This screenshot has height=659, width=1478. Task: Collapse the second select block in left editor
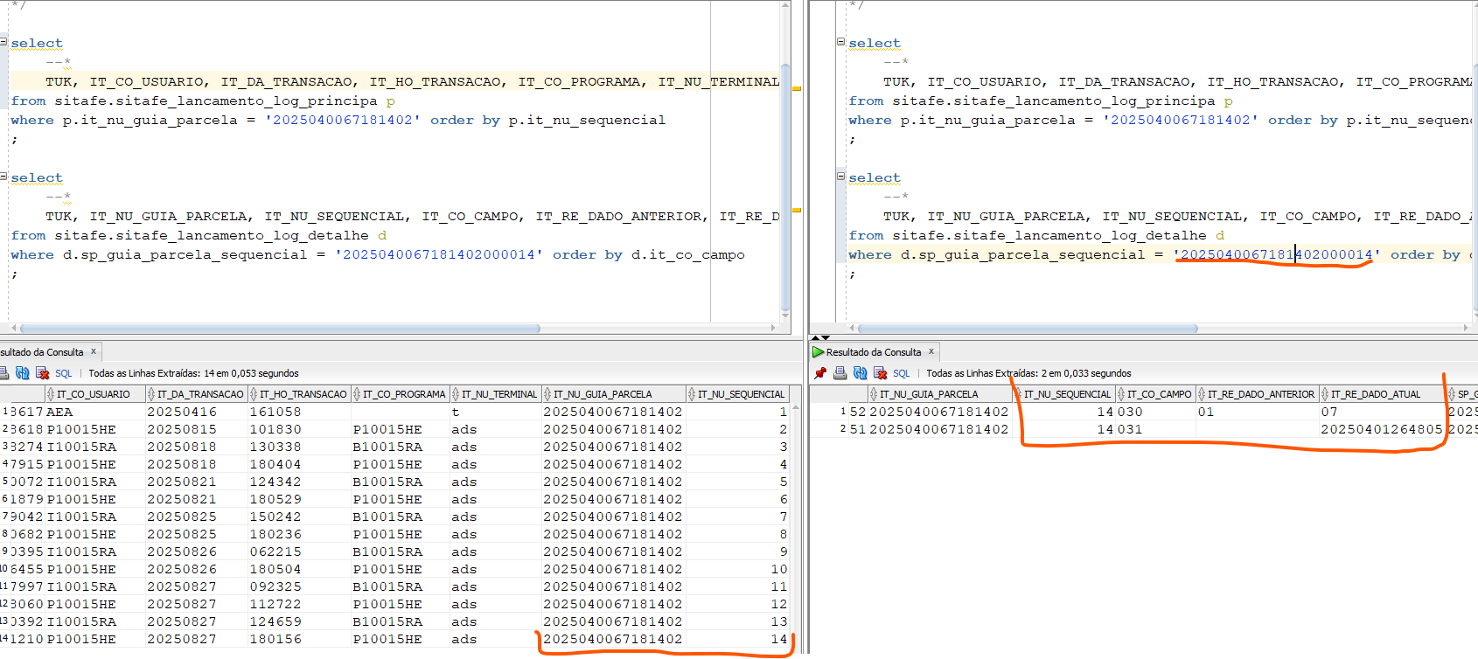tap(3, 177)
